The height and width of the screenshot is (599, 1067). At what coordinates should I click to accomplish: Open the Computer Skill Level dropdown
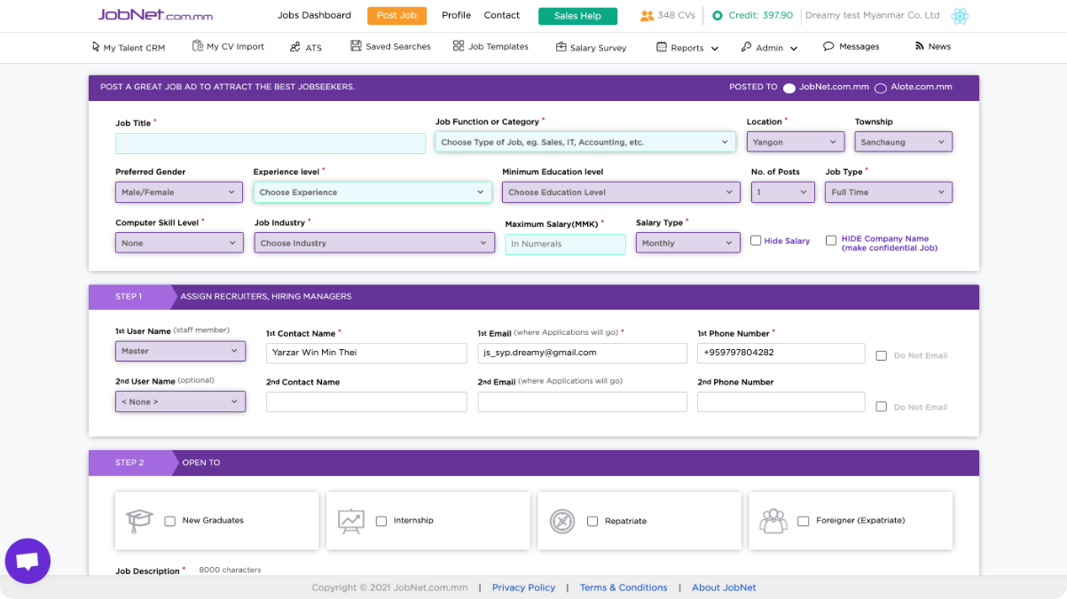[179, 243]
